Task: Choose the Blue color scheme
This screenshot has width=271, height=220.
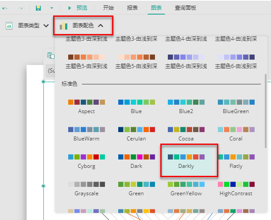Action: point(136,106)
